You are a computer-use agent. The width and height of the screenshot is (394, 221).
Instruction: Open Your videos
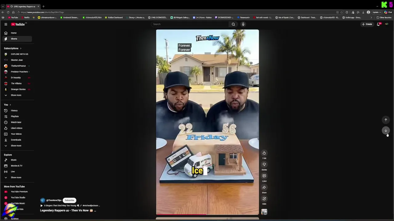[x=17, y=134]
